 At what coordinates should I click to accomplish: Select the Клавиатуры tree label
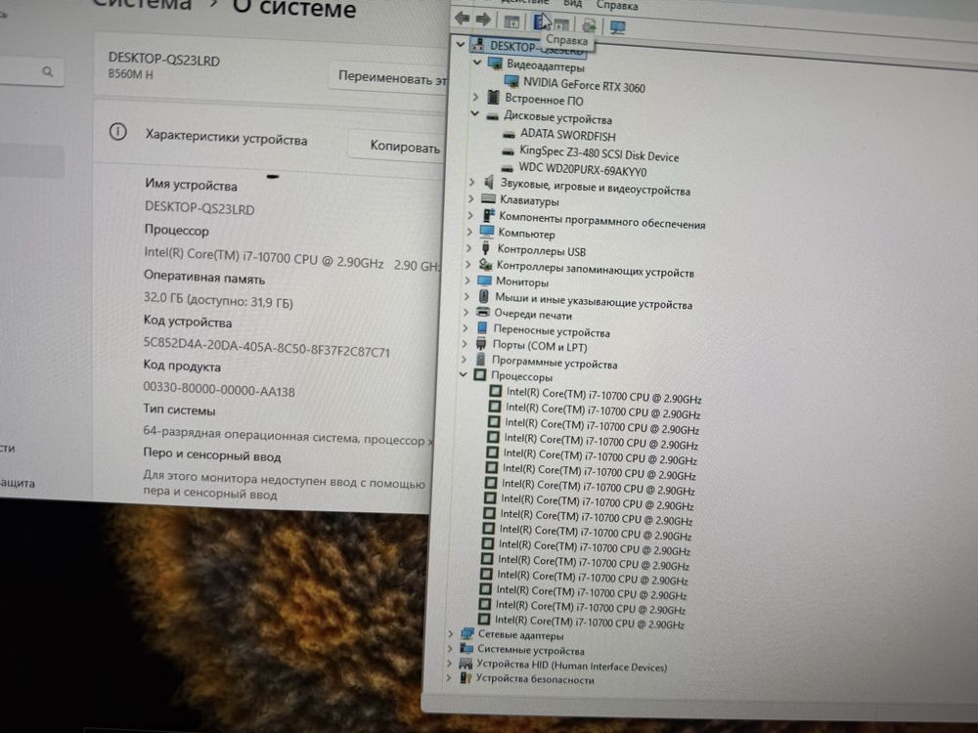tap(529, 200)
